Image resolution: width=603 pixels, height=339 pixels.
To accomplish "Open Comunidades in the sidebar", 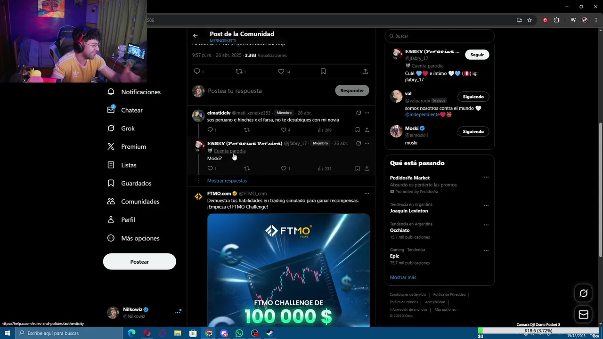I will [x=133, y=202].
